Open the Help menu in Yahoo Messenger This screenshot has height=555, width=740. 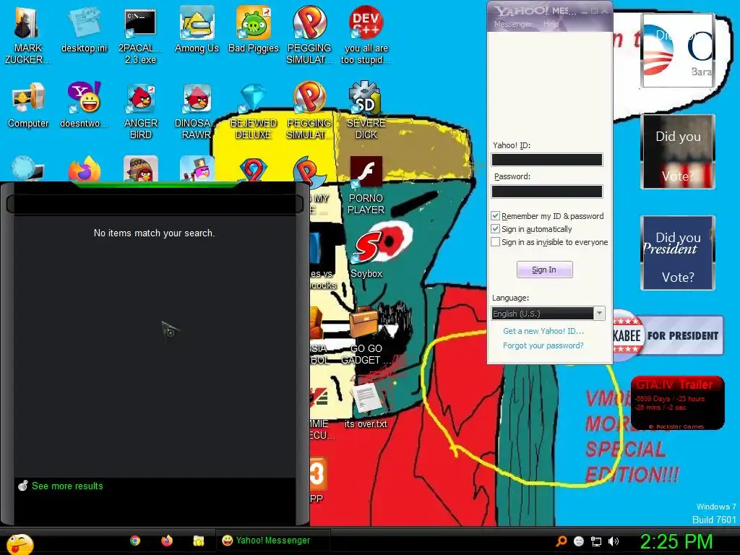[x=551, y=24]
